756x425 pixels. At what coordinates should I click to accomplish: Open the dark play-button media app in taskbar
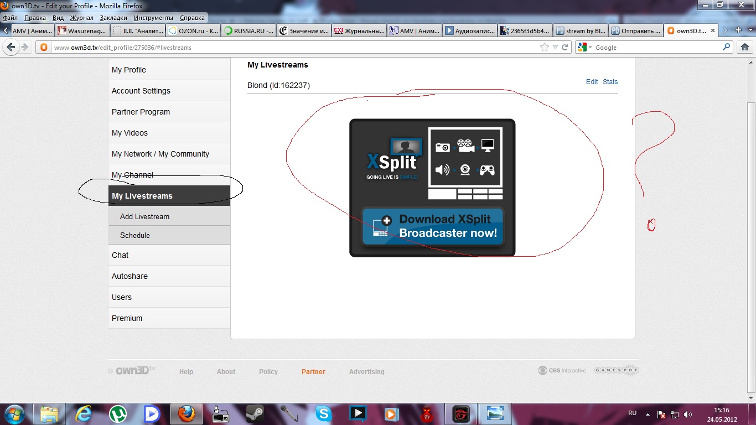click(358, 413)
